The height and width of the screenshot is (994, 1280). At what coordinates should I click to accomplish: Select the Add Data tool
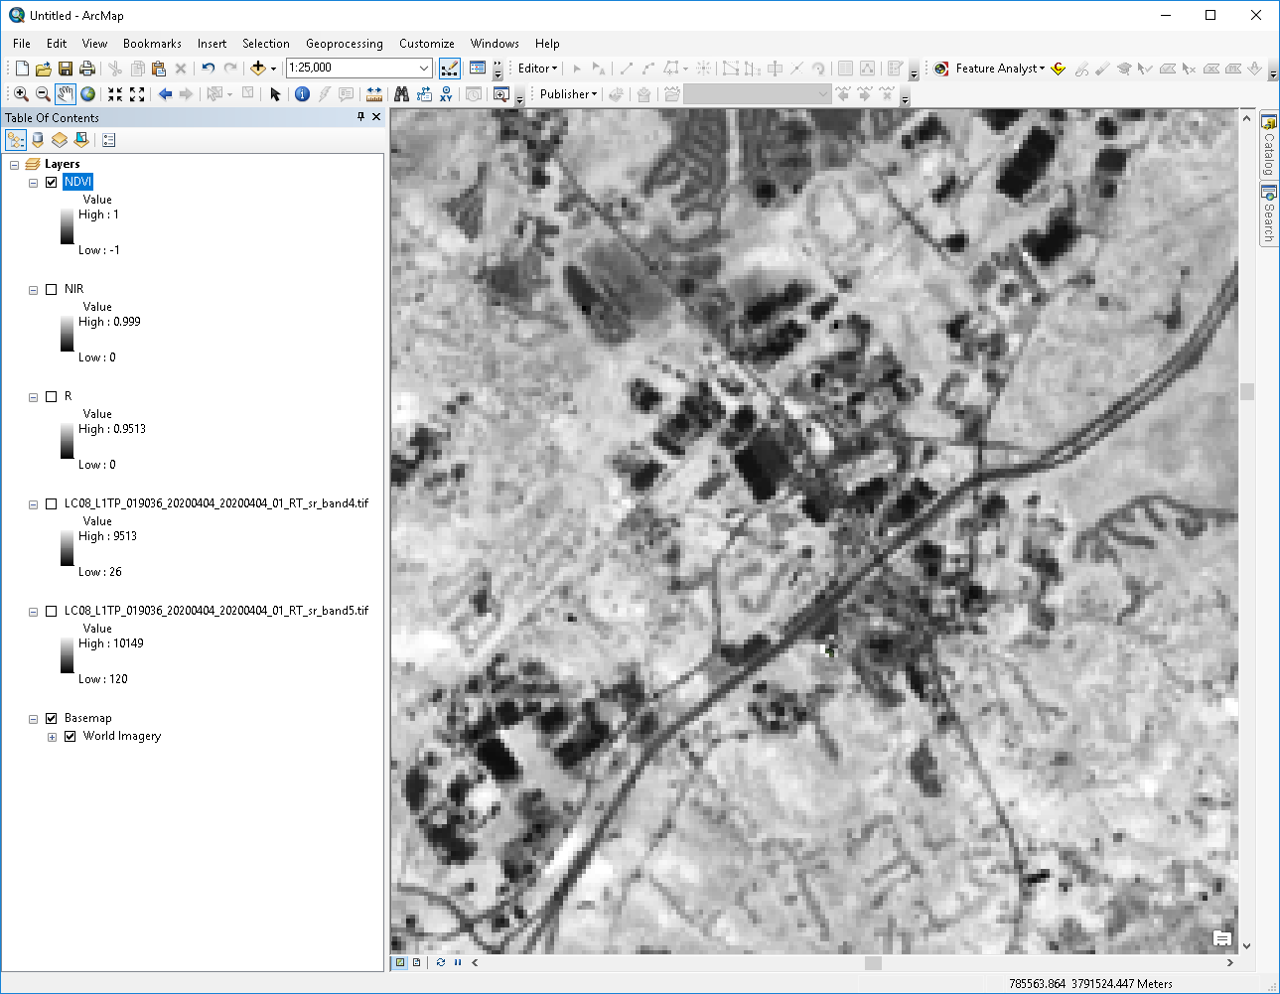256,68
